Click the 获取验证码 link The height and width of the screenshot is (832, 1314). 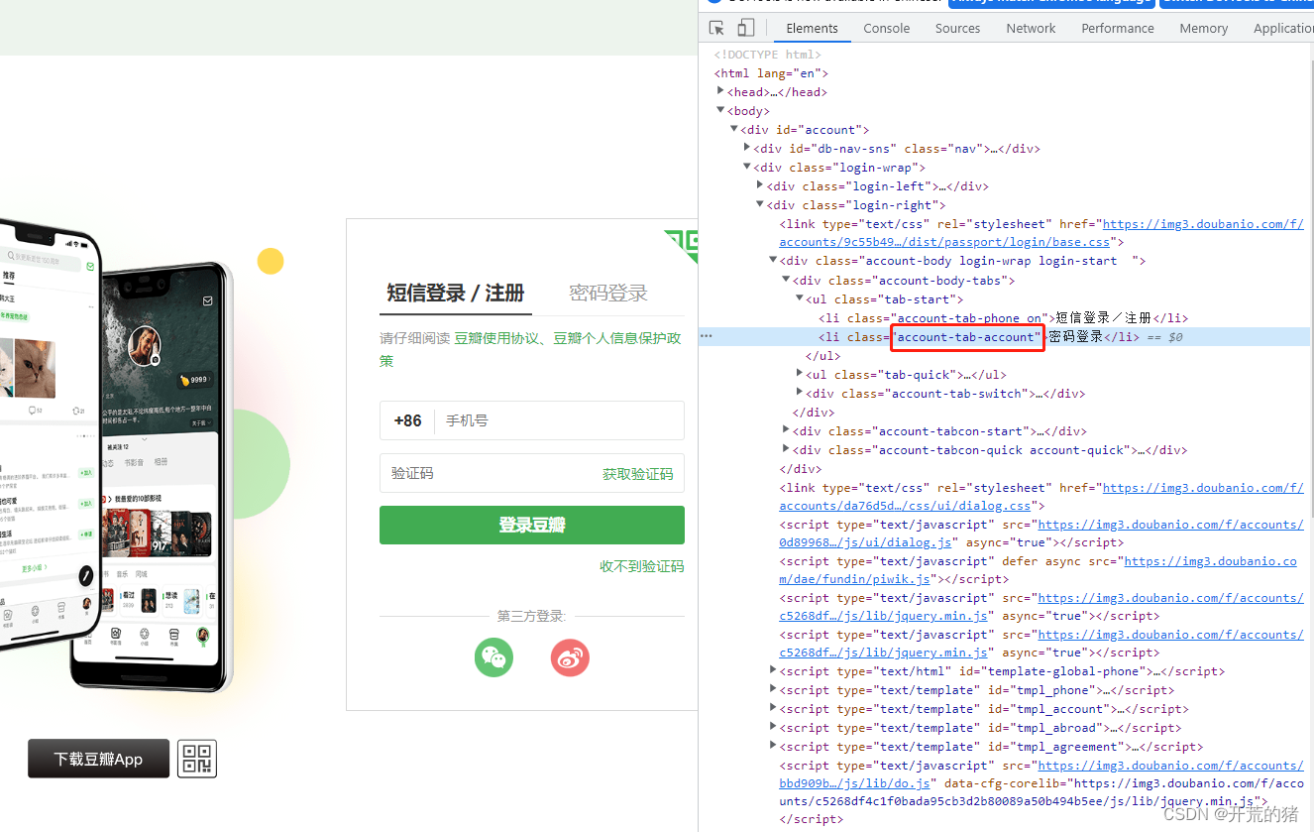click(637, 474)
